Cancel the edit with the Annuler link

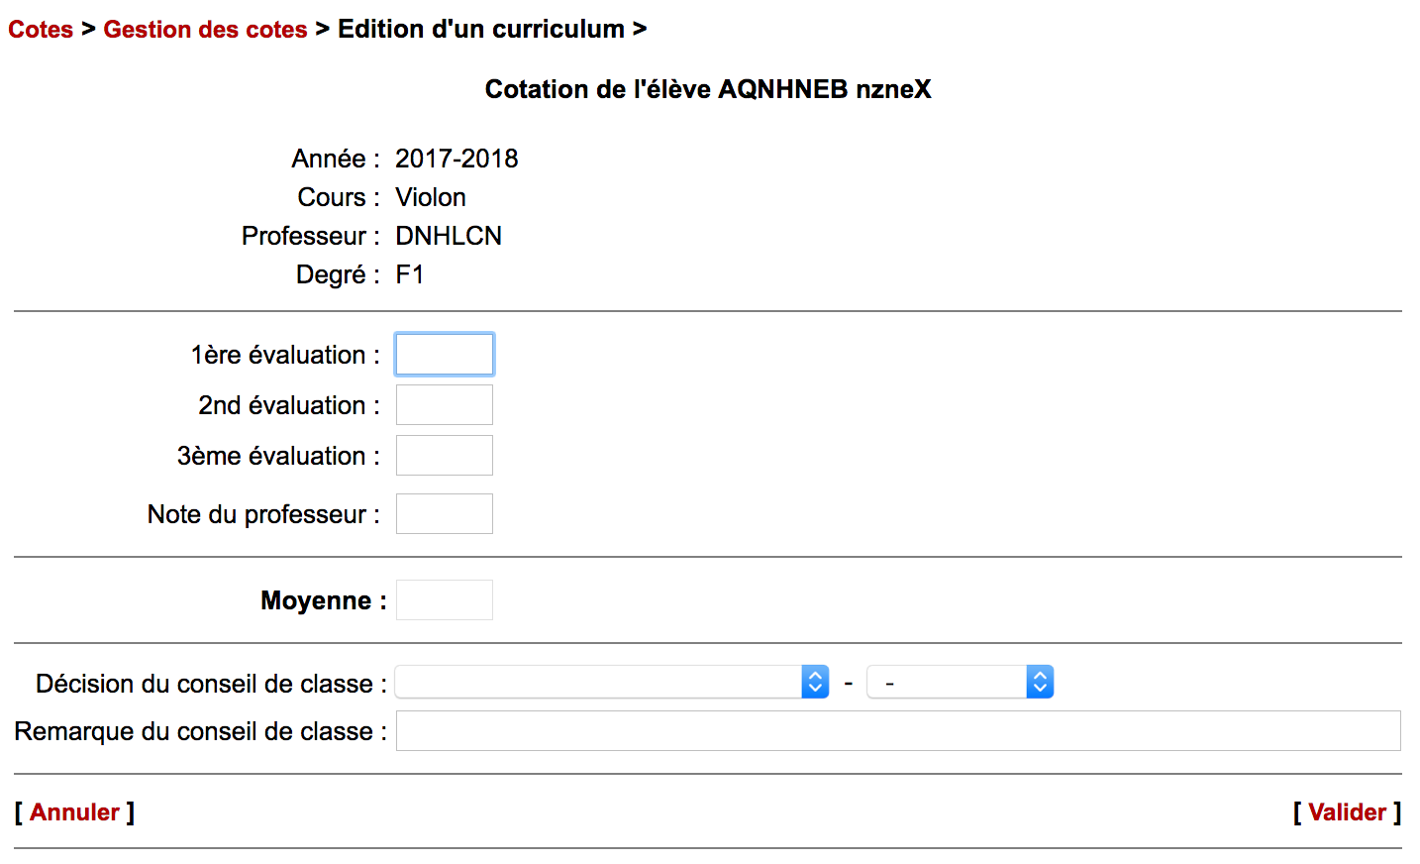(x=74, y=812)
